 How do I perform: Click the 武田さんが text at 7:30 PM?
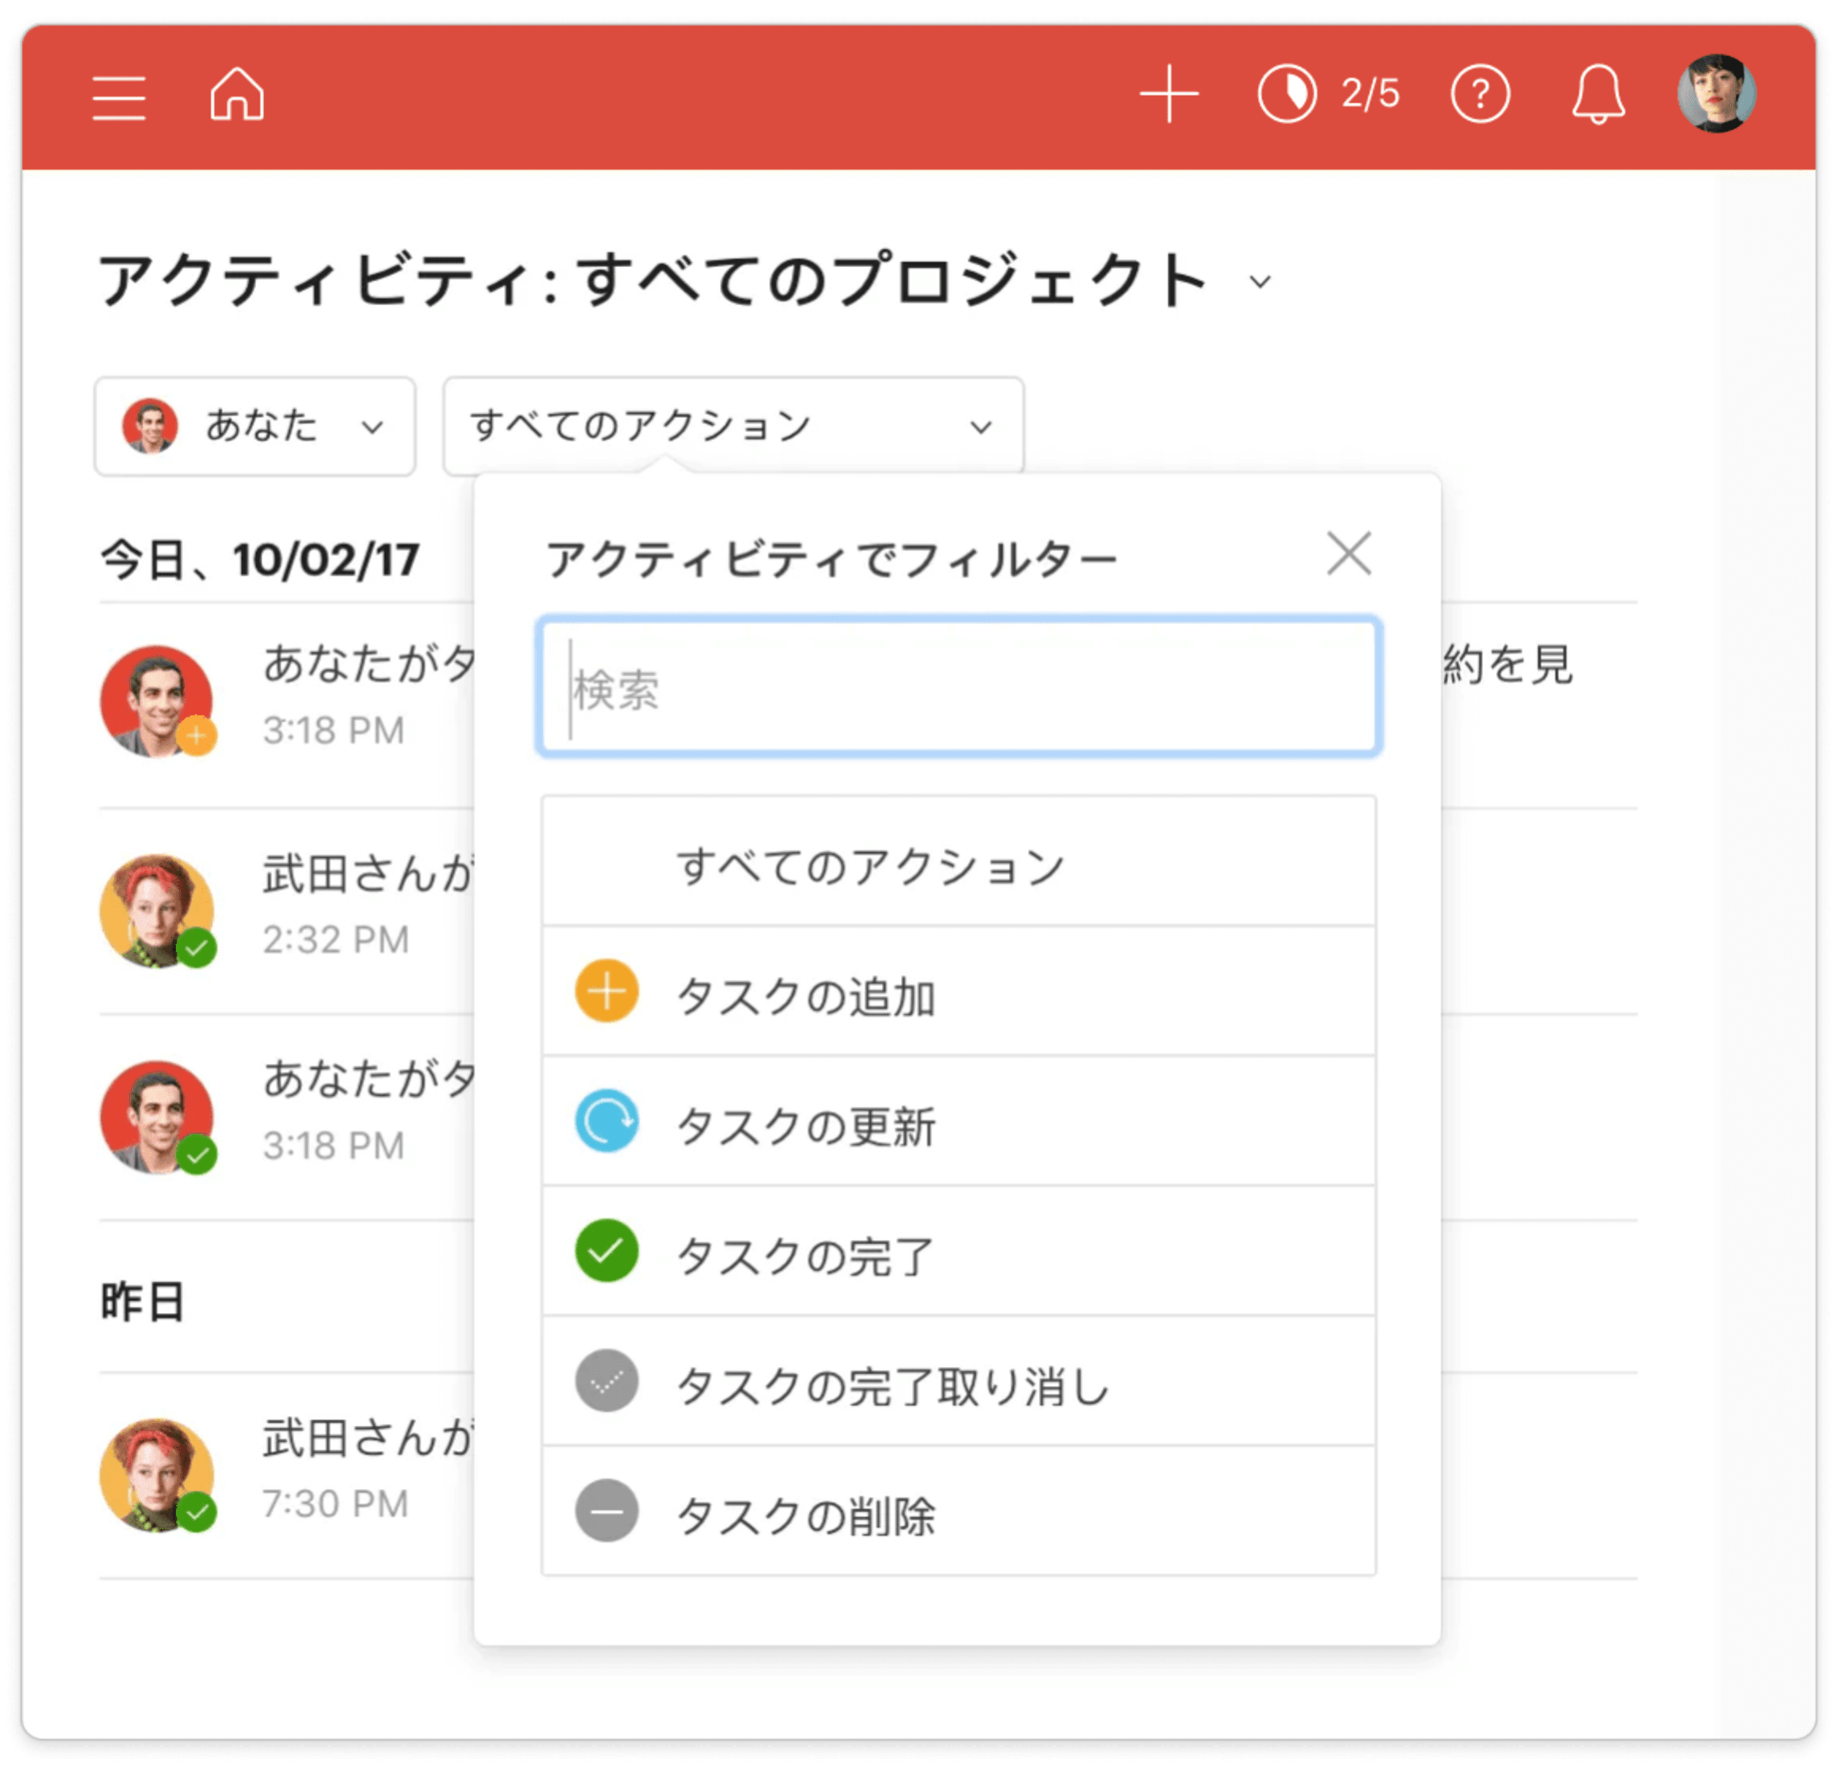(368, 1438)
